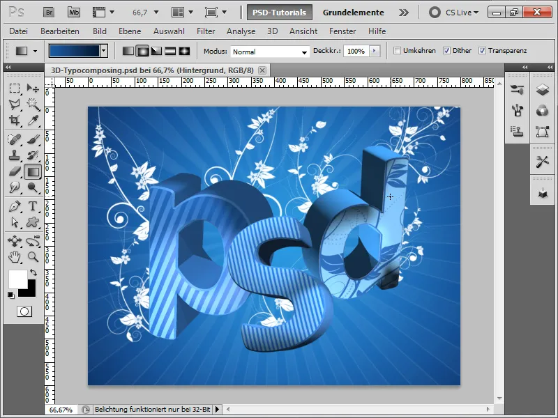Switch to Grundelemente workspace
The height and width of the screenshot is (418, 558).
click(354, 13)
